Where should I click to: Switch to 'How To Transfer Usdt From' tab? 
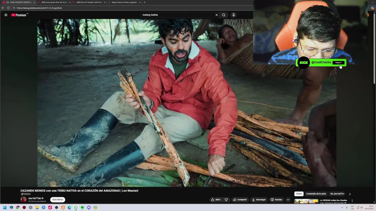(89, 2)
